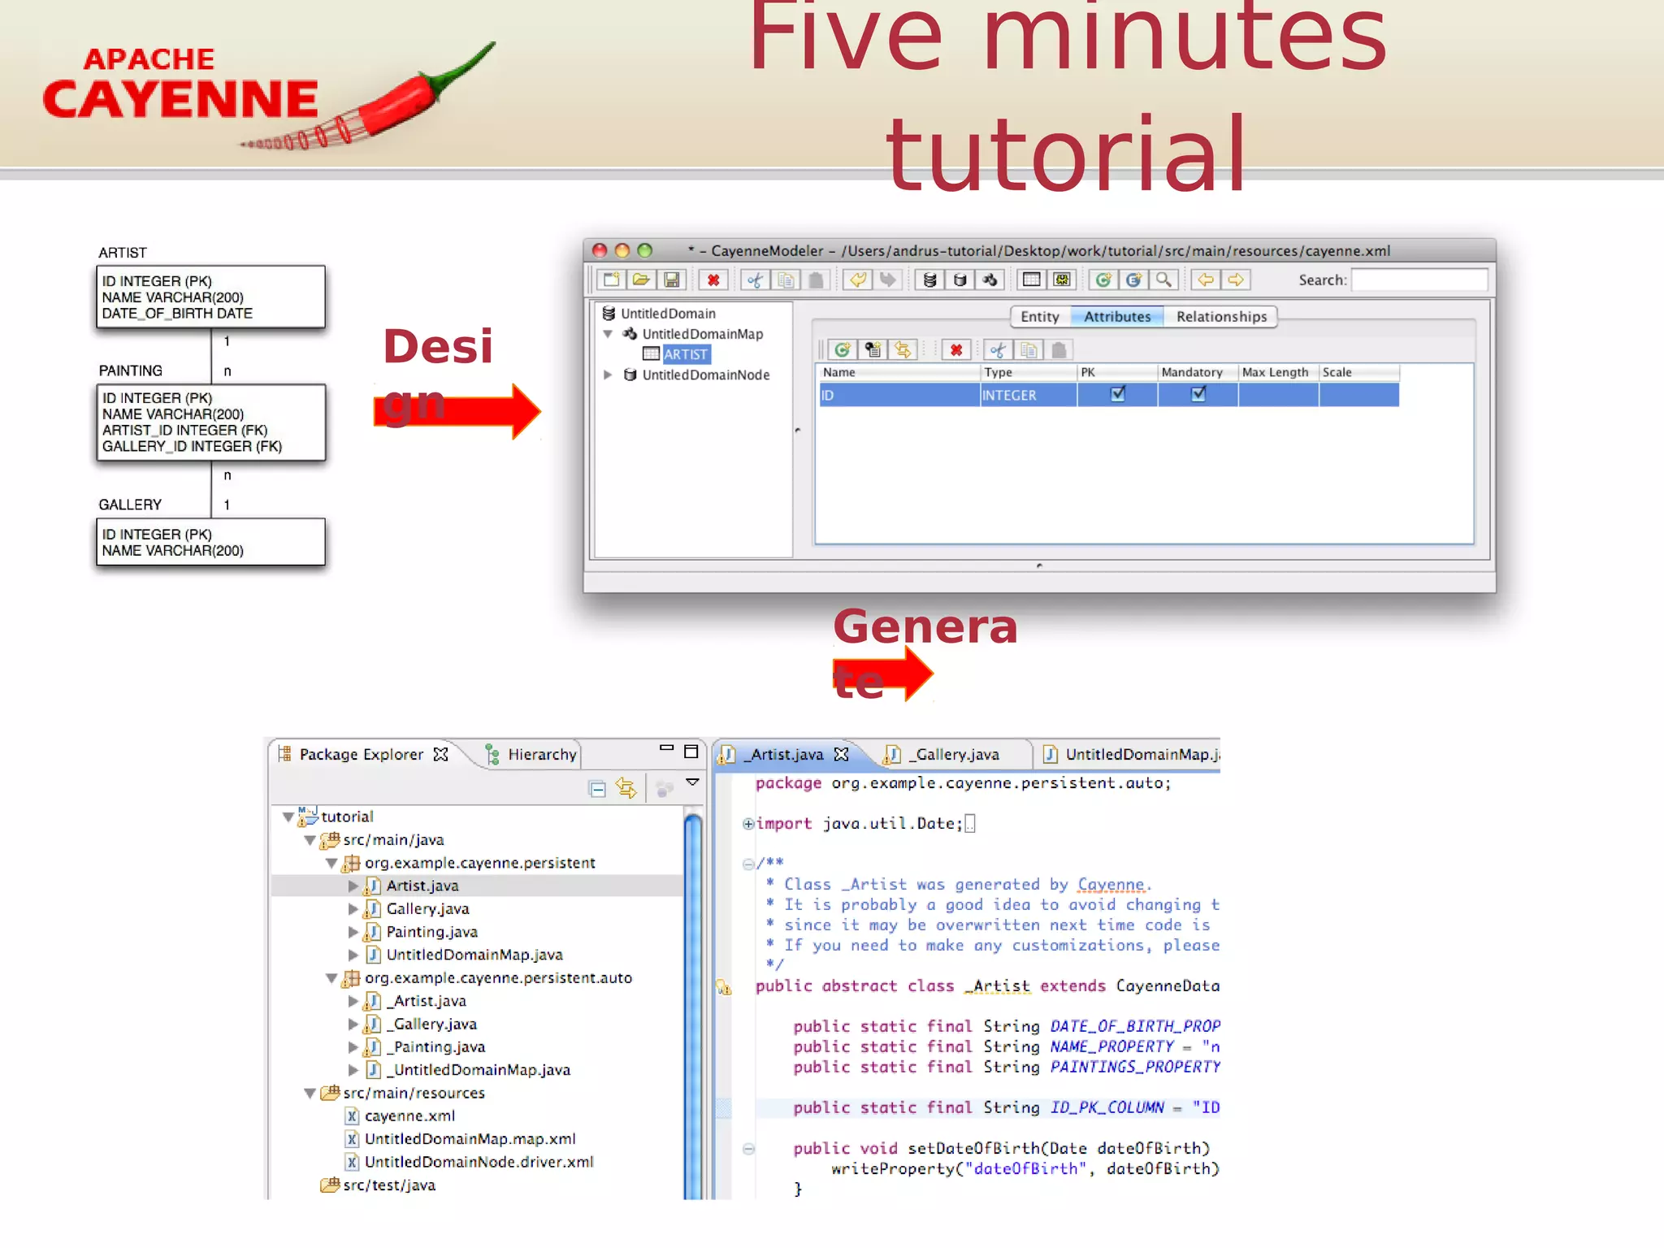This screenshot has height=1248, width=1664.
Task: Click Create Stored Procedure icon
Action: tap(1062, 280)
